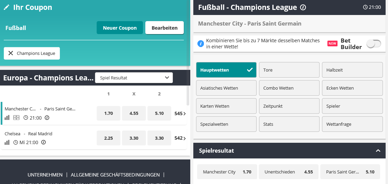Expand 545 more markets for Manchester City match
388x184 pixels.
(x=180, y=113)
